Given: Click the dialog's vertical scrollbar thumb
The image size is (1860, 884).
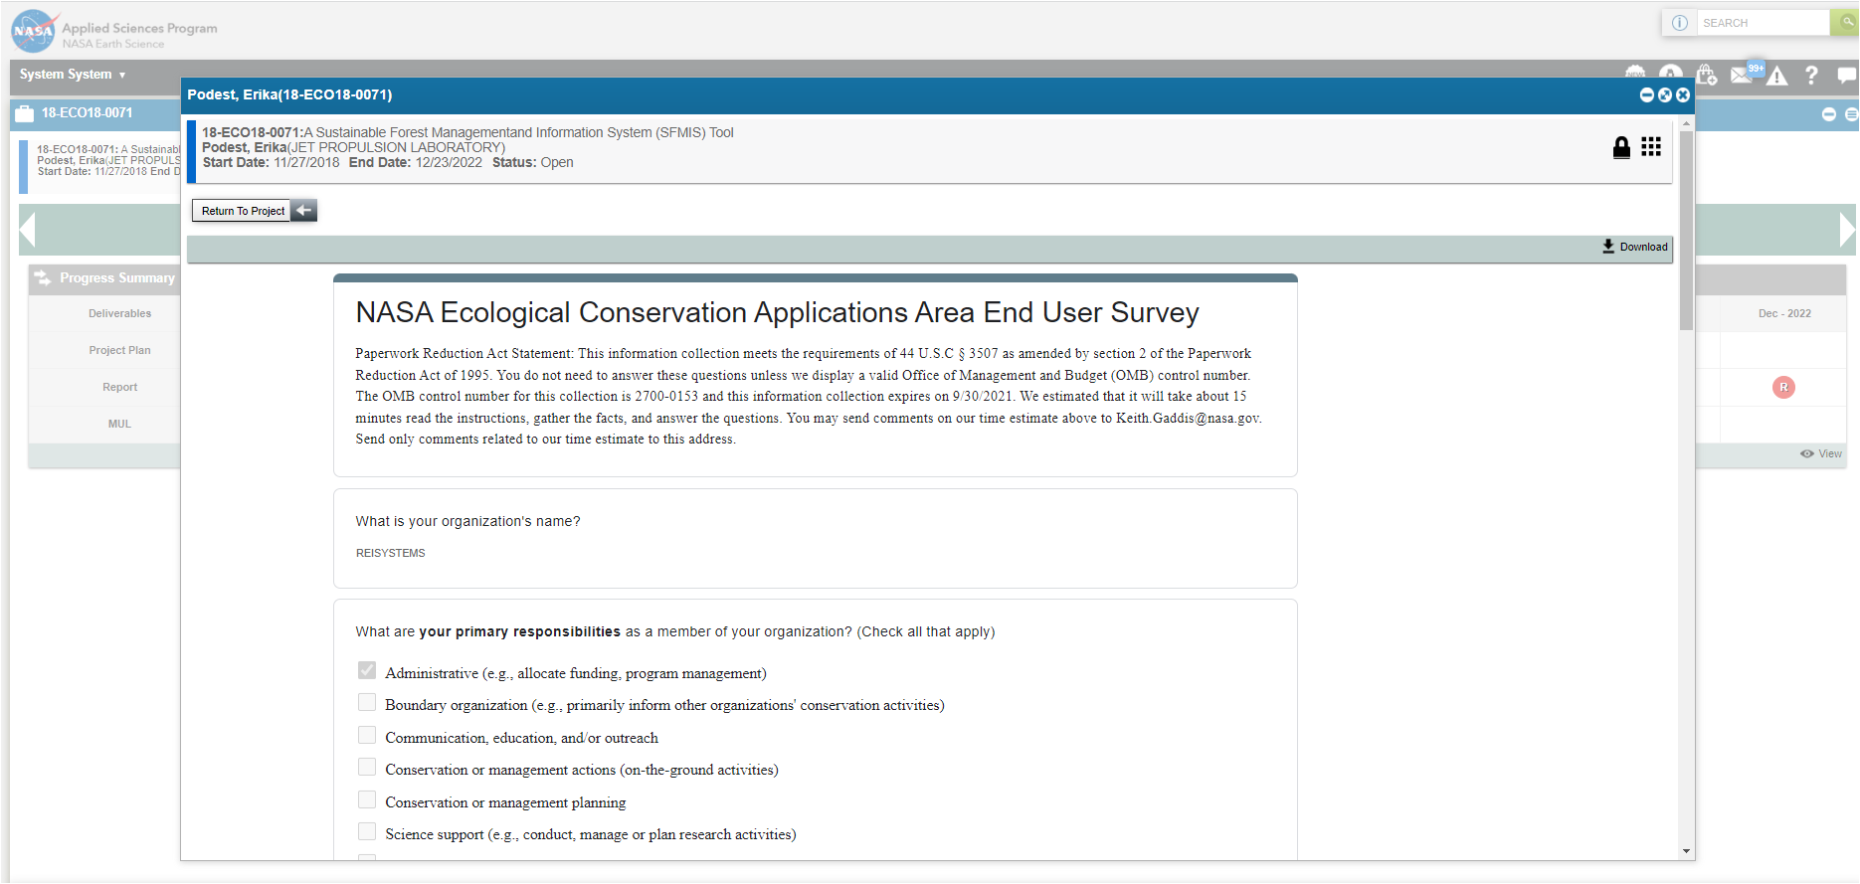Looking at the screenshot, I should click(1686, 229).
